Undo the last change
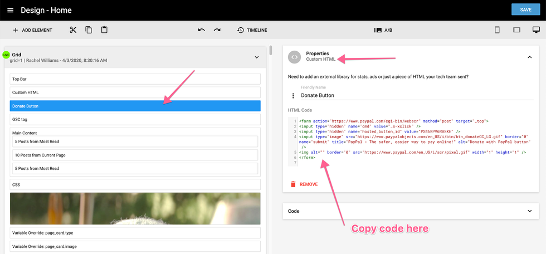Image resolution: width=546 pixels, height=254 pixels. [201, 30]
